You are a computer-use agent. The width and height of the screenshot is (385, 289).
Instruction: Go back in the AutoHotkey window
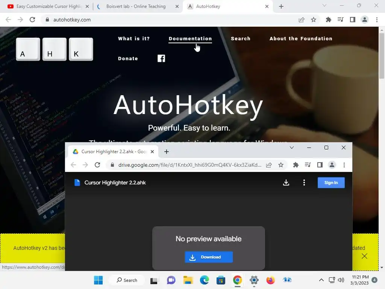(8, 20)
